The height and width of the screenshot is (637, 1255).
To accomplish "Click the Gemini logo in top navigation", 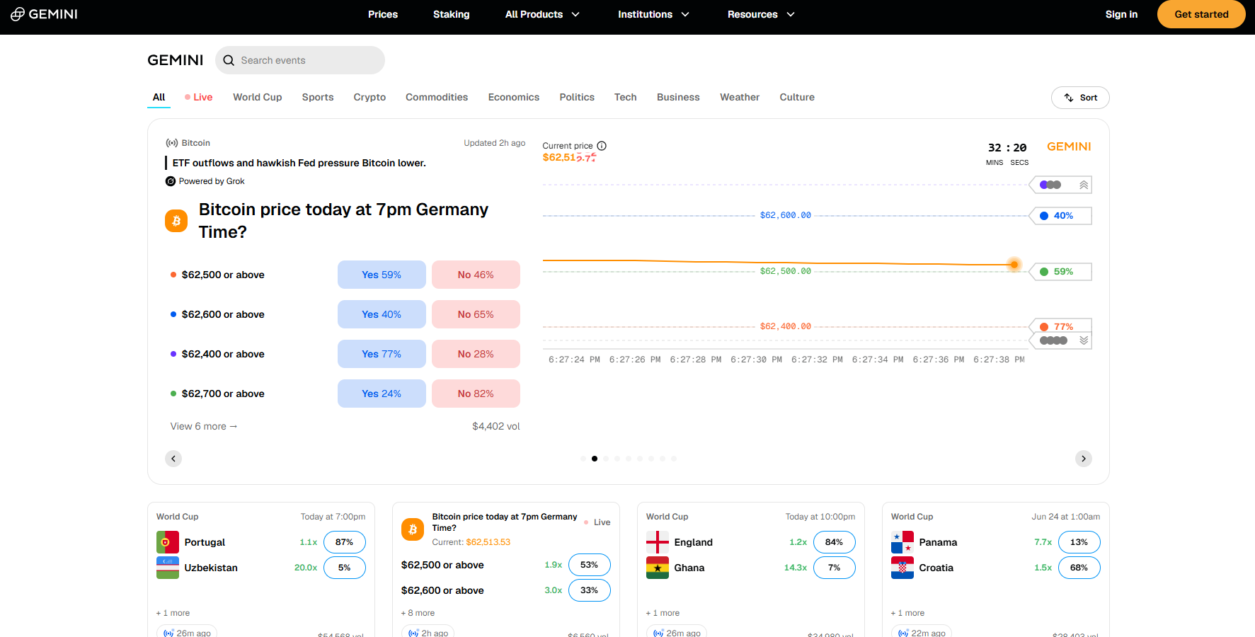I will click(x=44, y=14).
